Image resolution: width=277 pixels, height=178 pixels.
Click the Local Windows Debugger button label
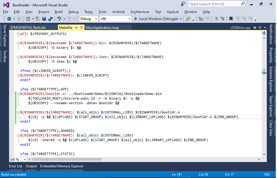(159, 19)
